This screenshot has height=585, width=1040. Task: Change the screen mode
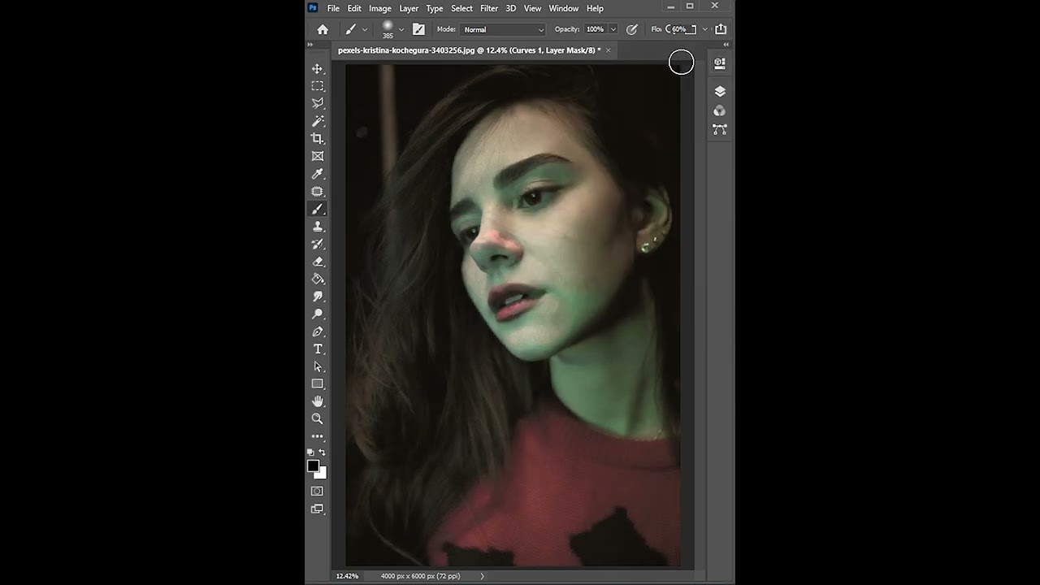pyautogui.click(x=318, y=509)
